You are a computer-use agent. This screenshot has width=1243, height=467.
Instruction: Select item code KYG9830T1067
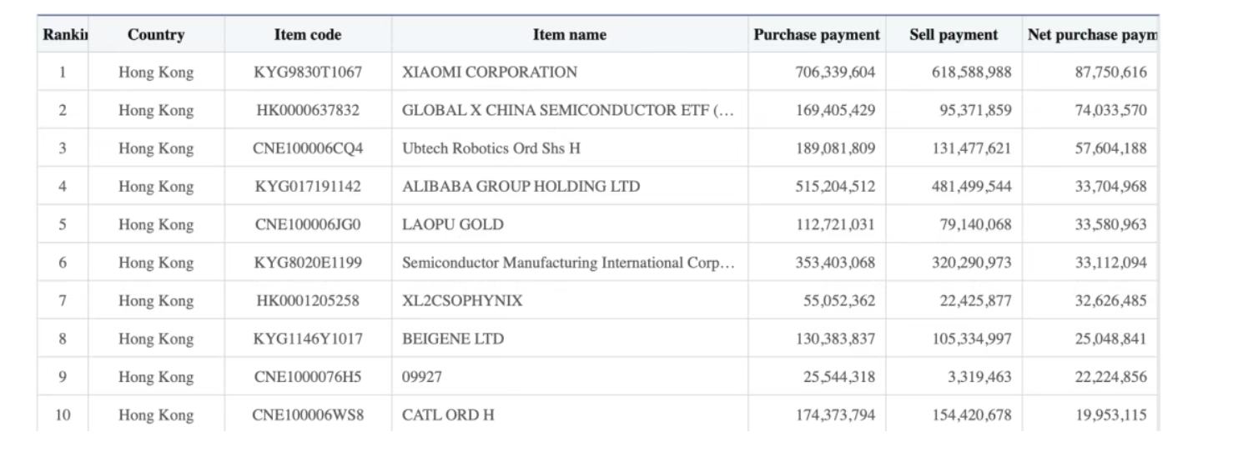click(308, 73)
